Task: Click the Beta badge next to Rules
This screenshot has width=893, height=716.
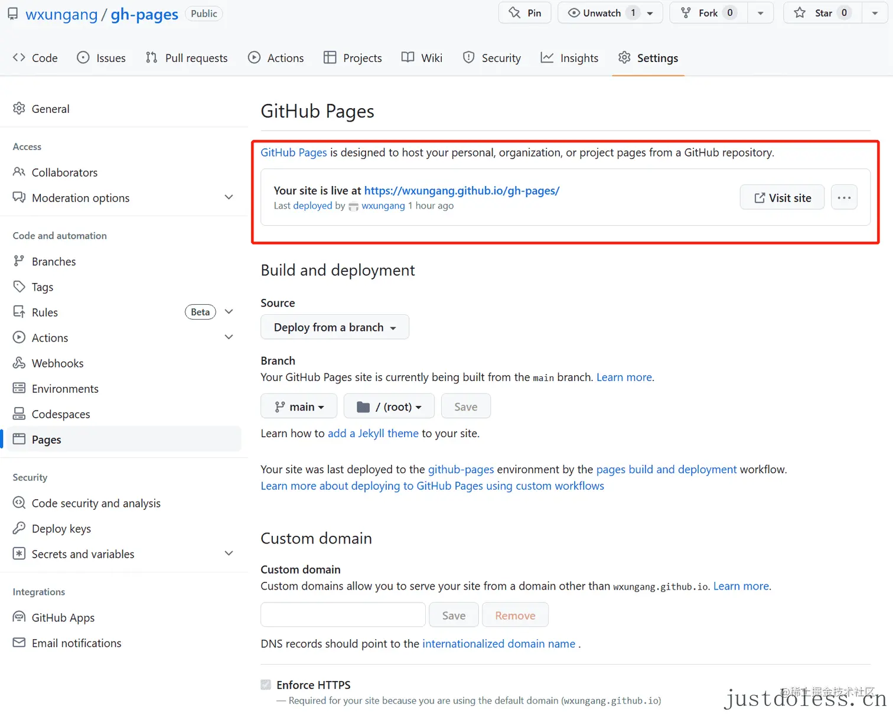Action: pyautogui.click(x=200, y=312)
